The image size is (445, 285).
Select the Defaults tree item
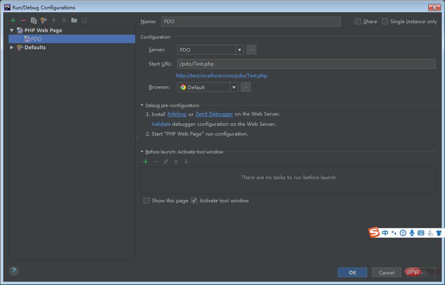tap(35, 47)
